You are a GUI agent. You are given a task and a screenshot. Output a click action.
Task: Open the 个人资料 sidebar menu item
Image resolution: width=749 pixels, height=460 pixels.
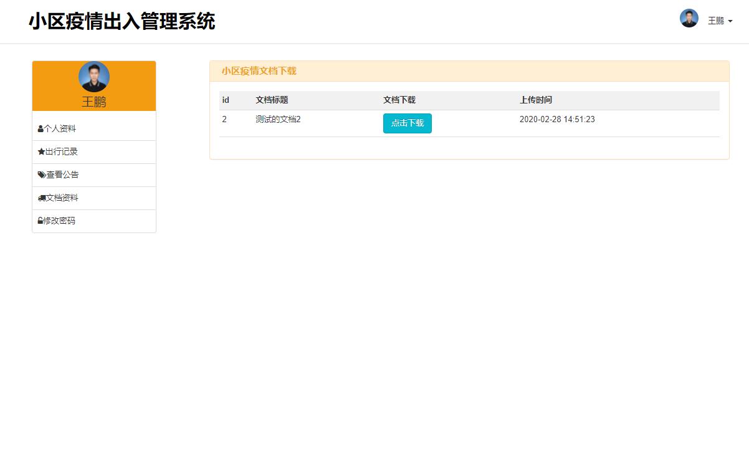pyautogui.click(x=58, y=128)
